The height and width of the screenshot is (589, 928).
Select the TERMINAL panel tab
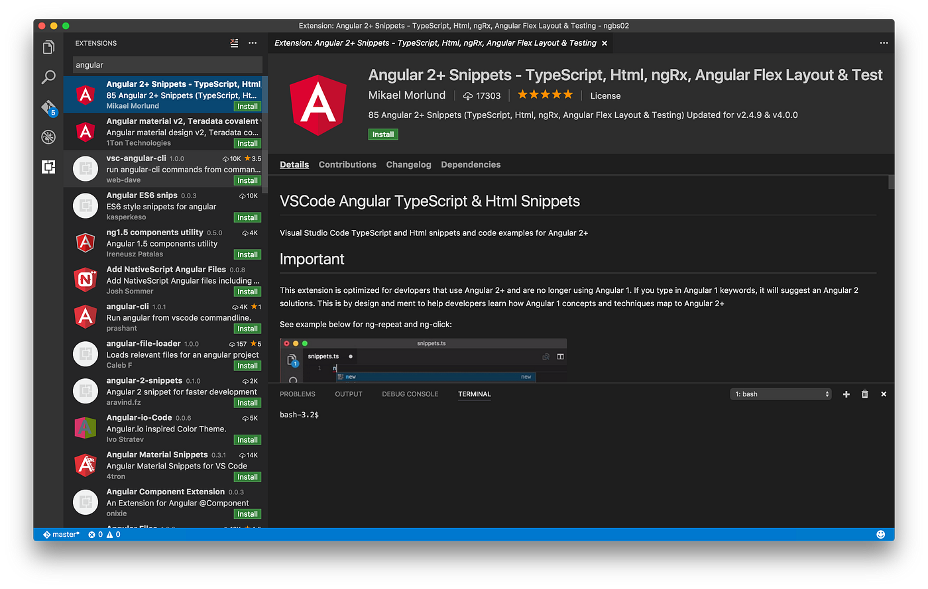tap(475, 394)
